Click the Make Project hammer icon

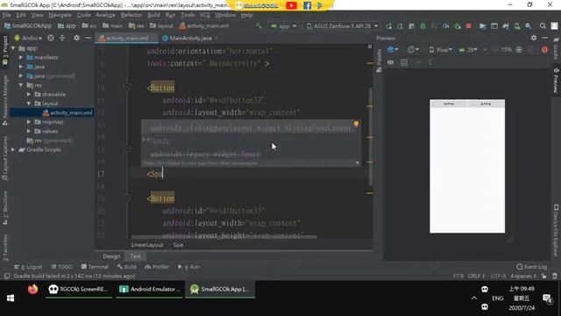259,25
